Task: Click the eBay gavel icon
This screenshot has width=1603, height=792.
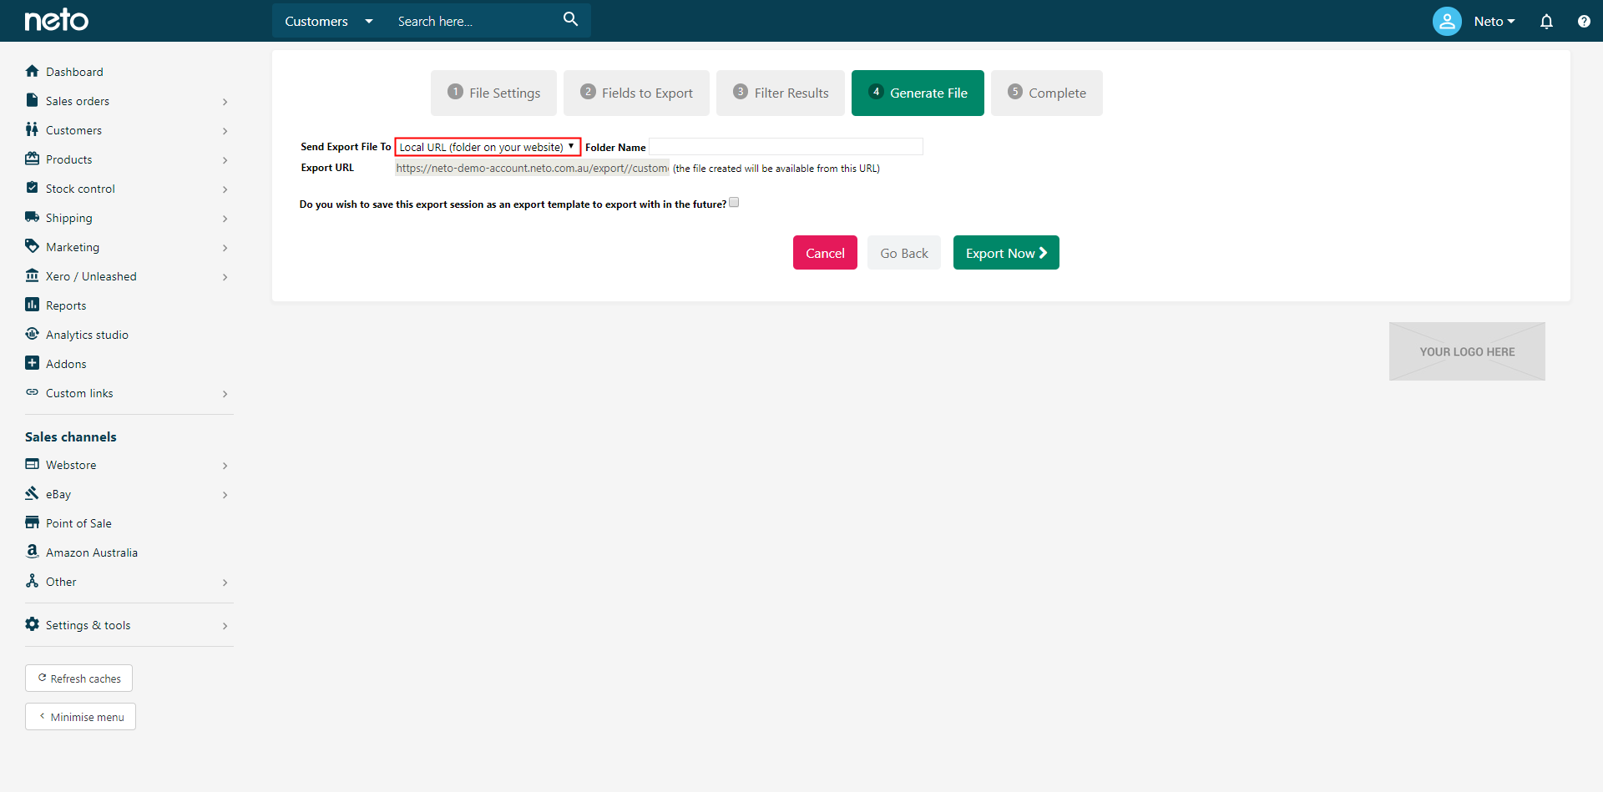Action: [x=33, y=493]
